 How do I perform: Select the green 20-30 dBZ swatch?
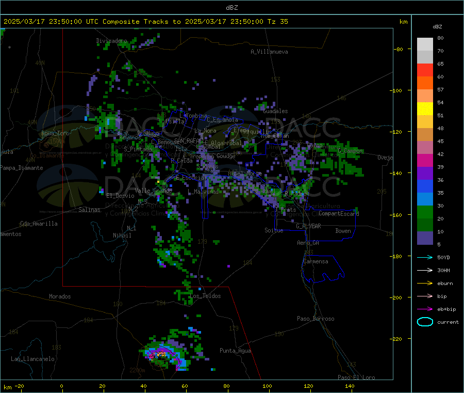[425, 212]
